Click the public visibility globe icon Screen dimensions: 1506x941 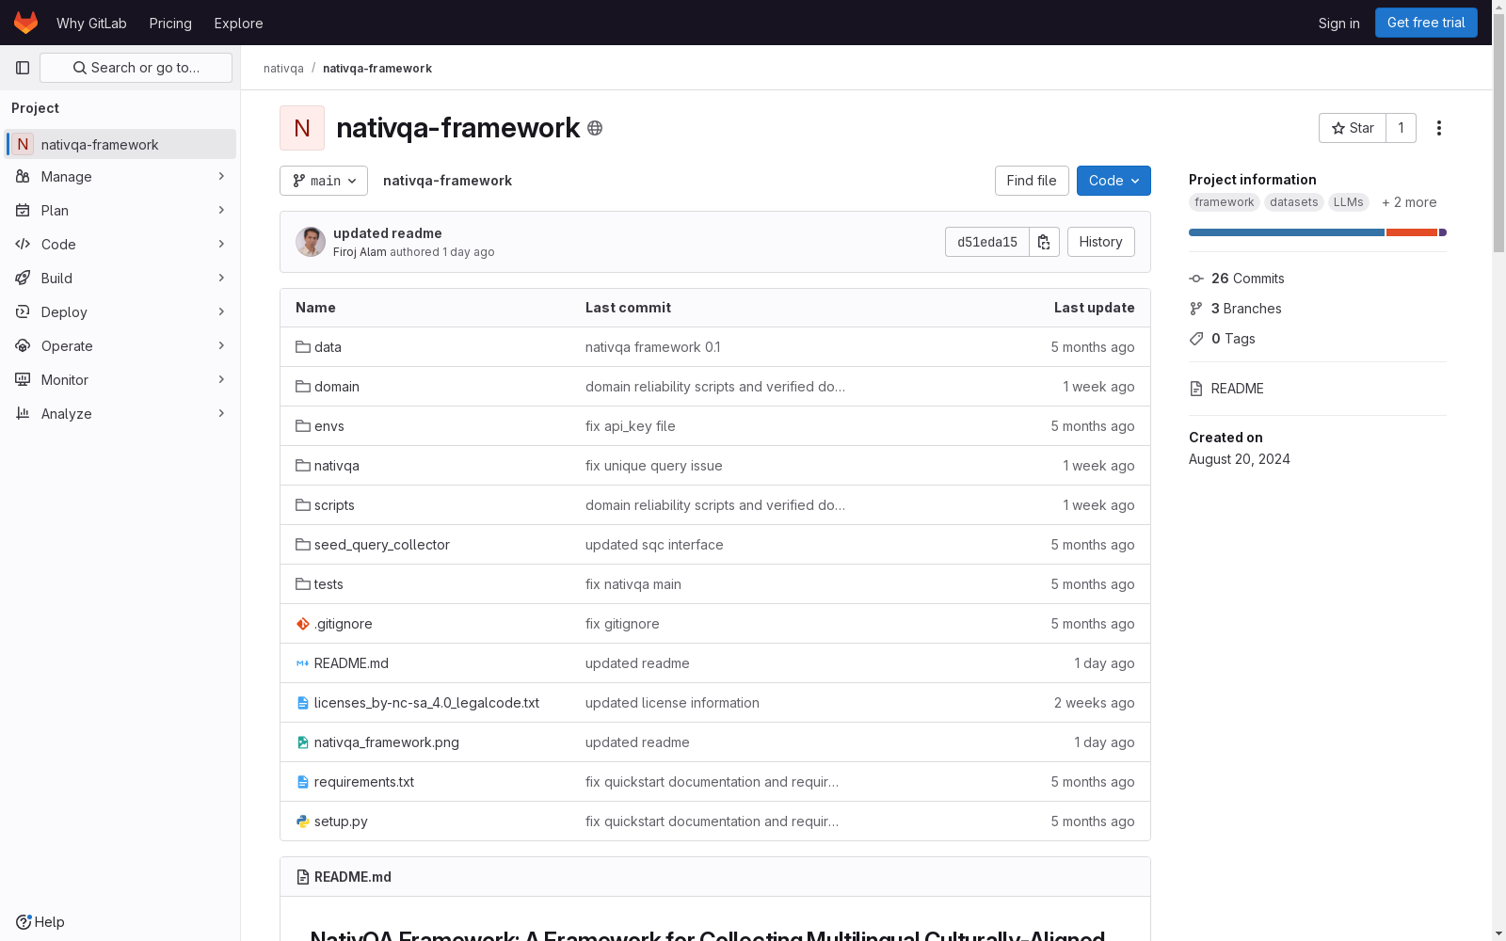click(595, 128)
